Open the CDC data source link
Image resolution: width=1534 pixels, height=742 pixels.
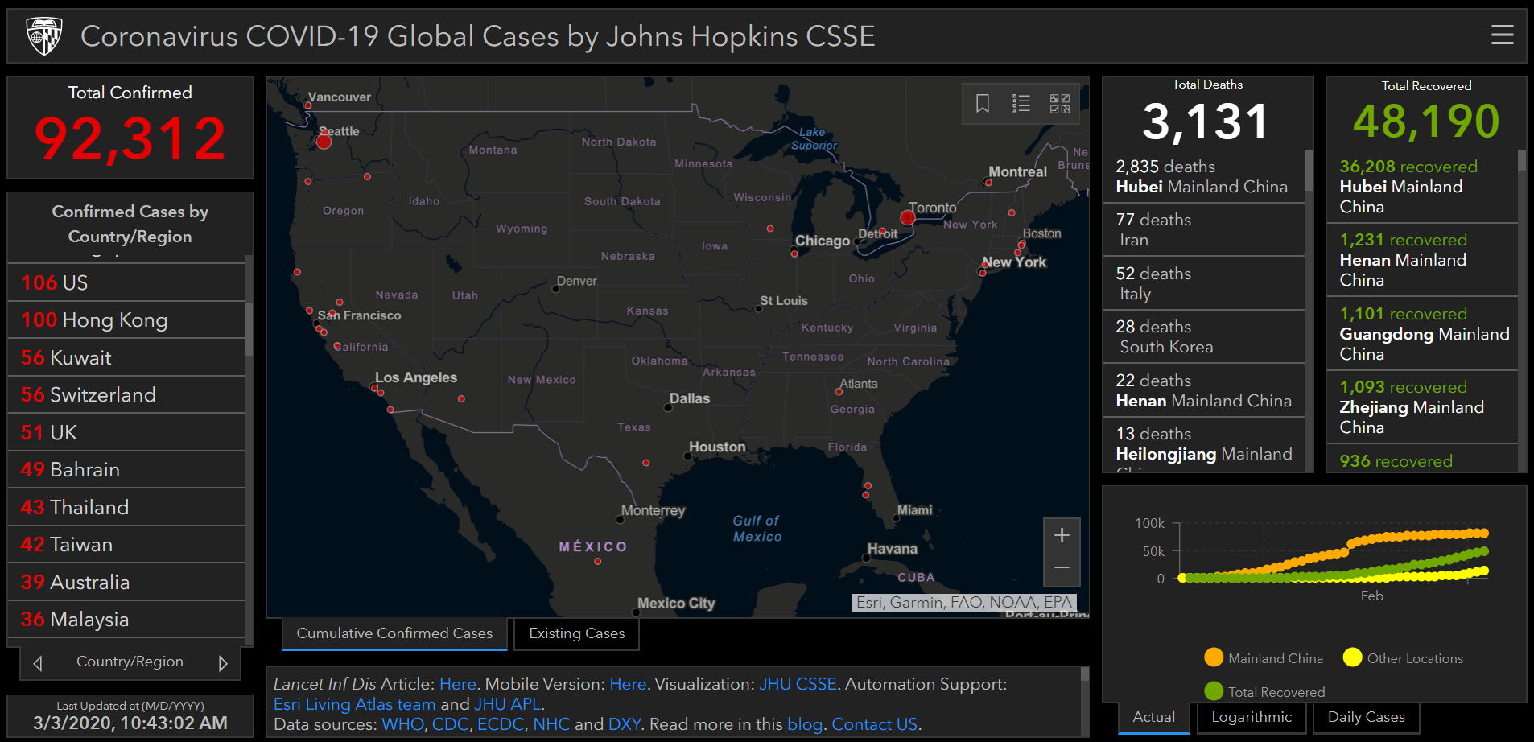click(450, 724)
